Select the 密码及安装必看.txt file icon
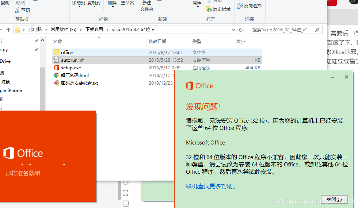The height and width of the screenshot is (208, 358). tap(56, 83)
